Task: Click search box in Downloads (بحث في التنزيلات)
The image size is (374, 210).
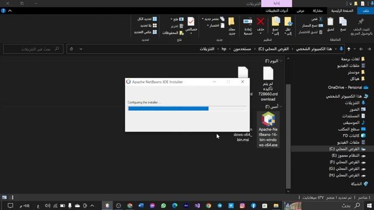Action: [33, 49]
